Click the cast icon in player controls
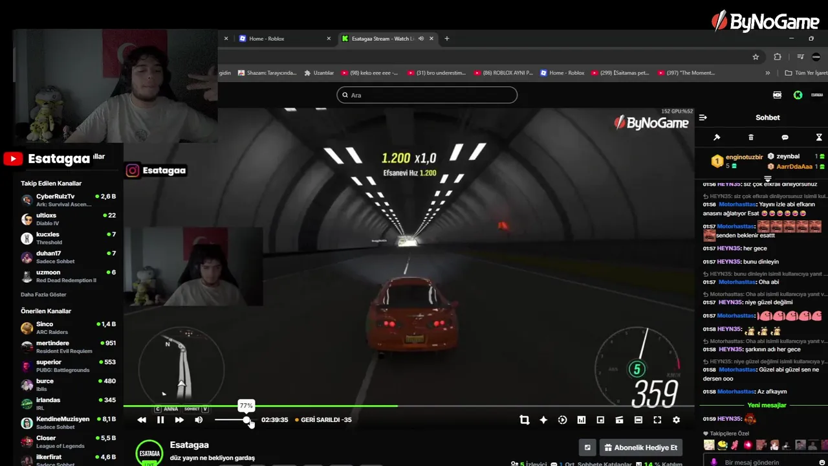 click(619, 420)
